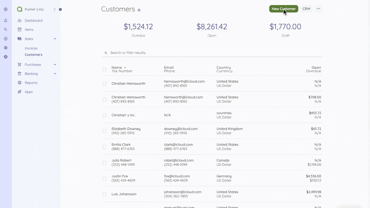The height and width of the screenshot is (208, 370).
Task: Click the Dashboard speedometer icon
Action: (20, 21)
